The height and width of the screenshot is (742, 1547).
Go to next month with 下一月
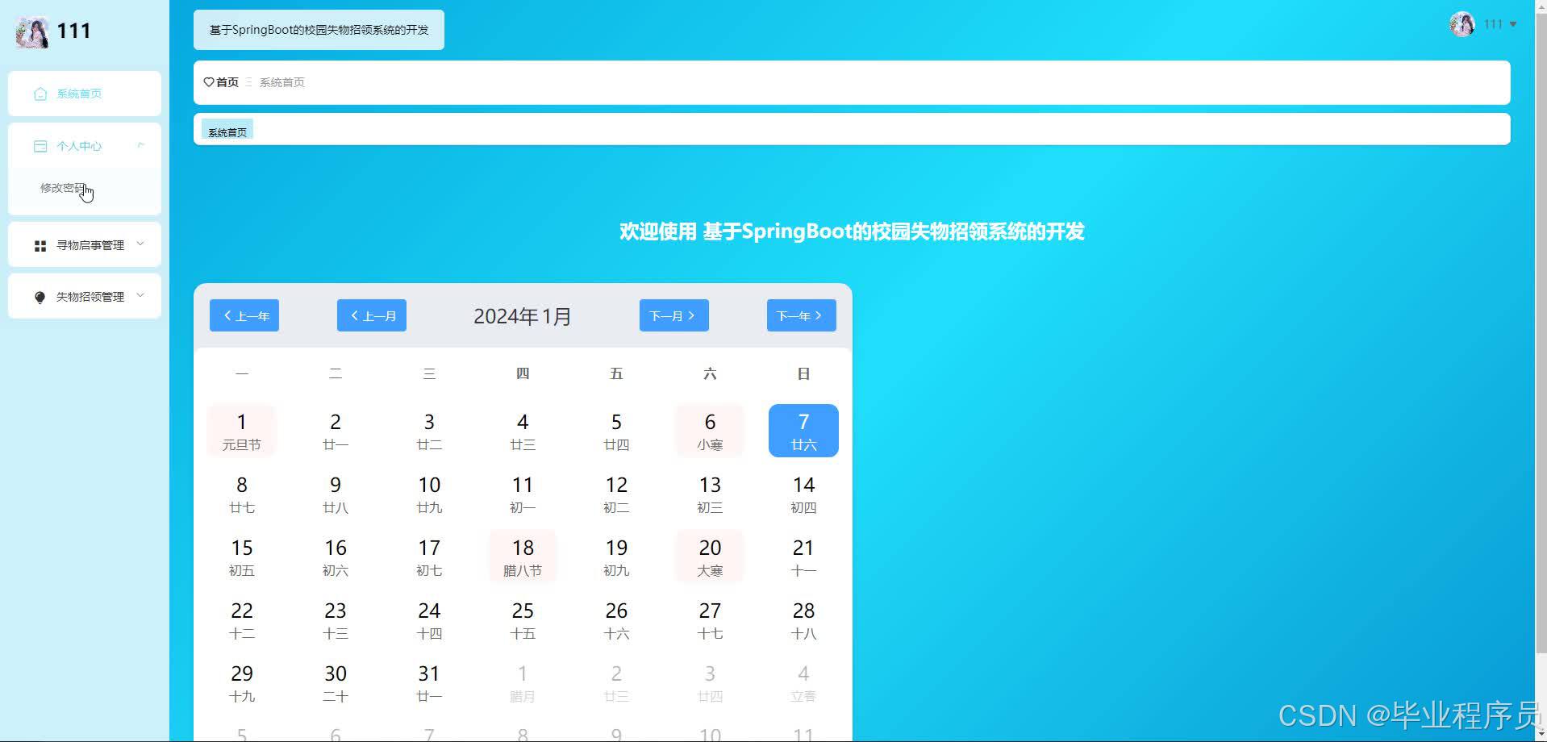[x=674, y=315]
